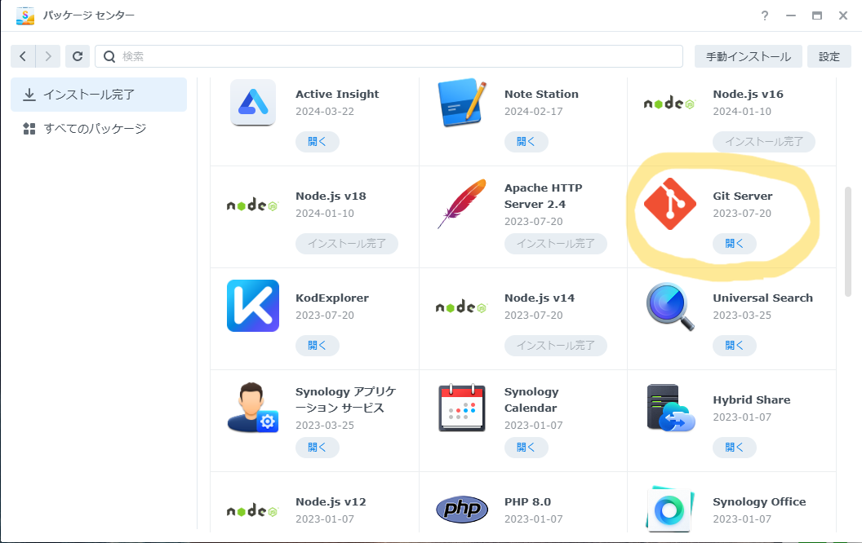The height and width of the screenshot is (543, 862).
Task: Open Git Server with its 開く button
Action: pos(735,243)
